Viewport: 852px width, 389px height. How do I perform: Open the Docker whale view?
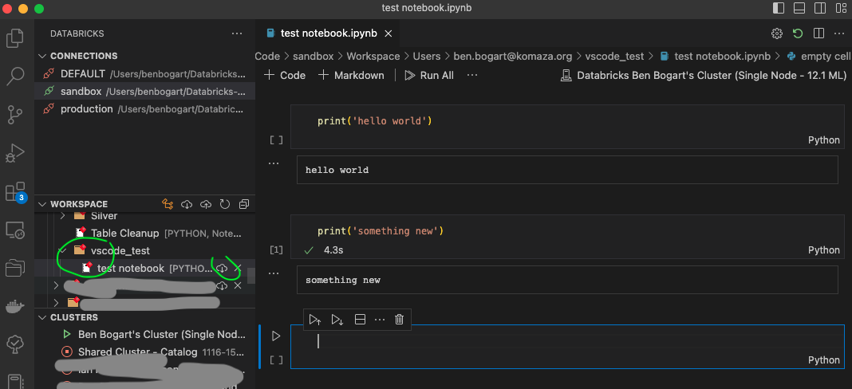pos(14,307)
